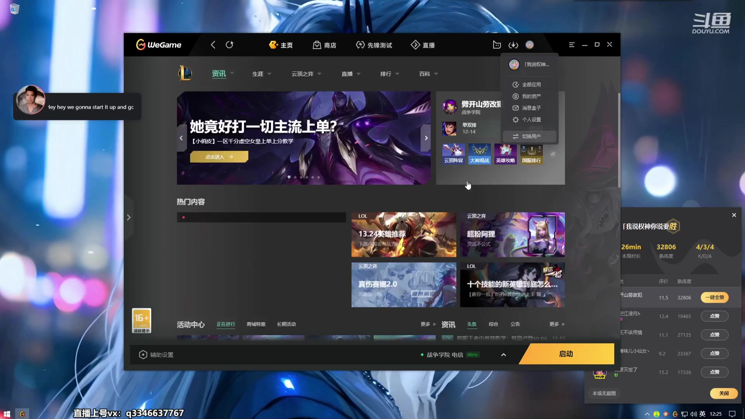
Task: Select 我的资产 in user menu
Action: (530, 96)
